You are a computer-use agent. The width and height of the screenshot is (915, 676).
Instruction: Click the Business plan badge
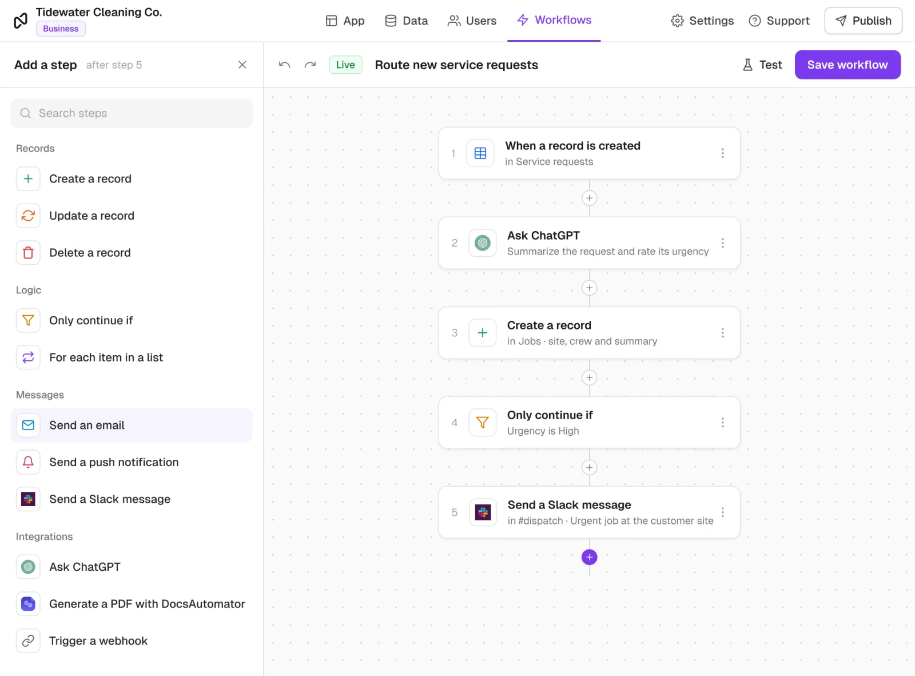coord(61,29)
